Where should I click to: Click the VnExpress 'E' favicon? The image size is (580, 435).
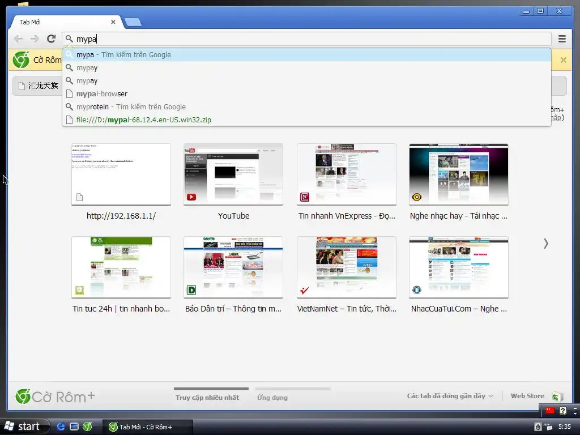click(304, 197)
